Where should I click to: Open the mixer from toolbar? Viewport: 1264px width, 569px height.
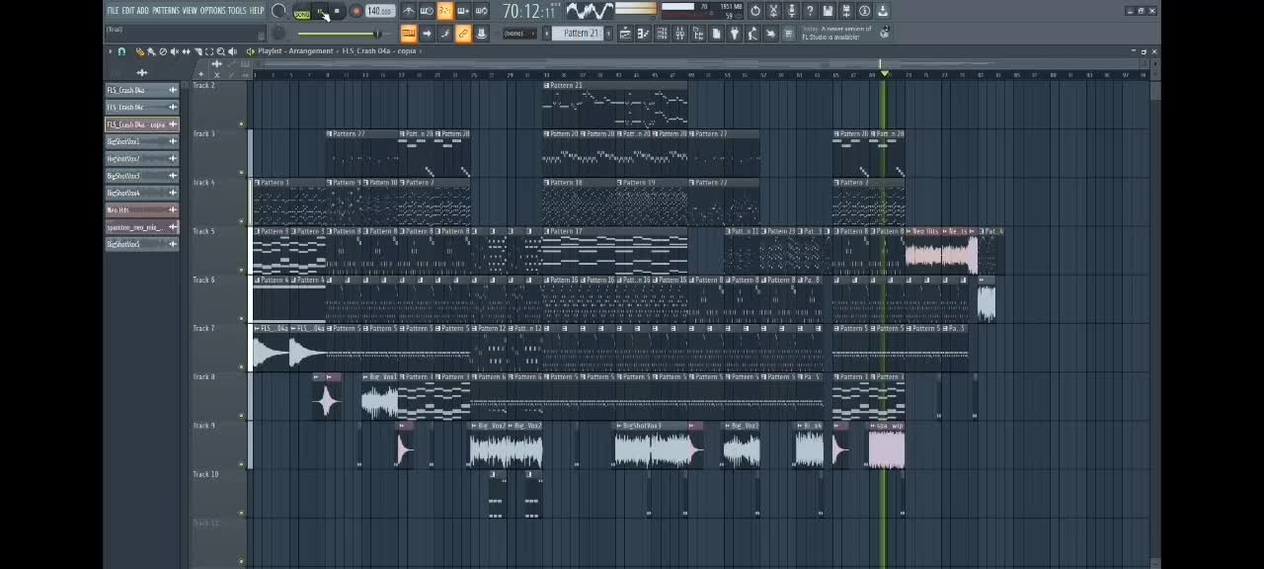(679, 34)
